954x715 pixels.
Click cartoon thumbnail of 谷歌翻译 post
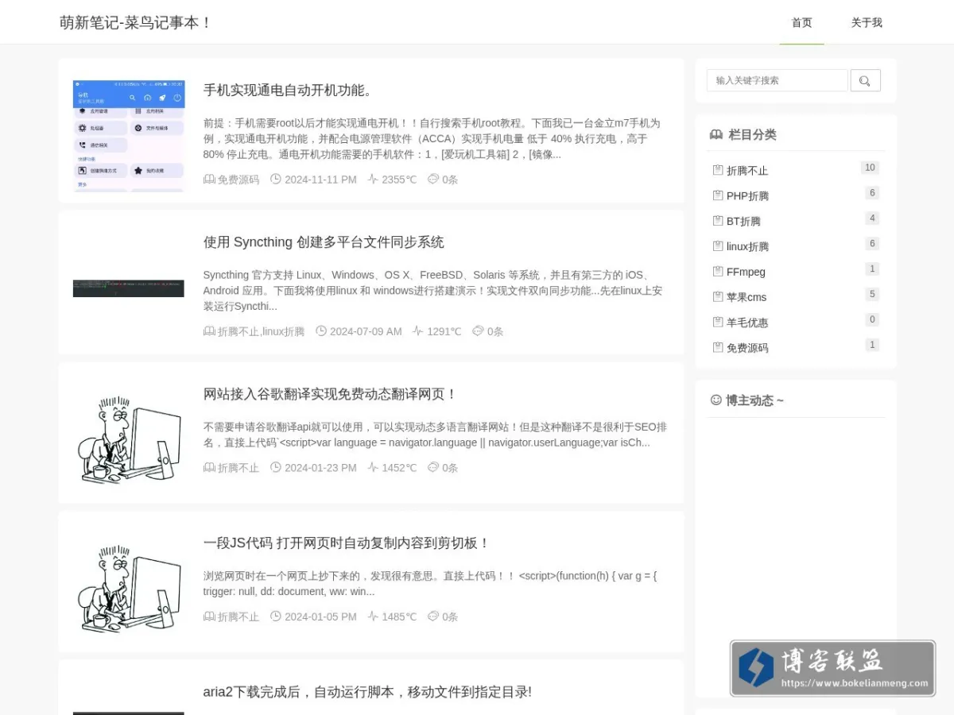[128, 440]
